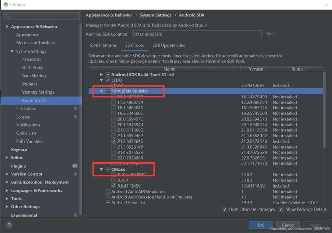Click the project-level icon beside Experimental
332x233 pixels.
[x=75, y=215]
